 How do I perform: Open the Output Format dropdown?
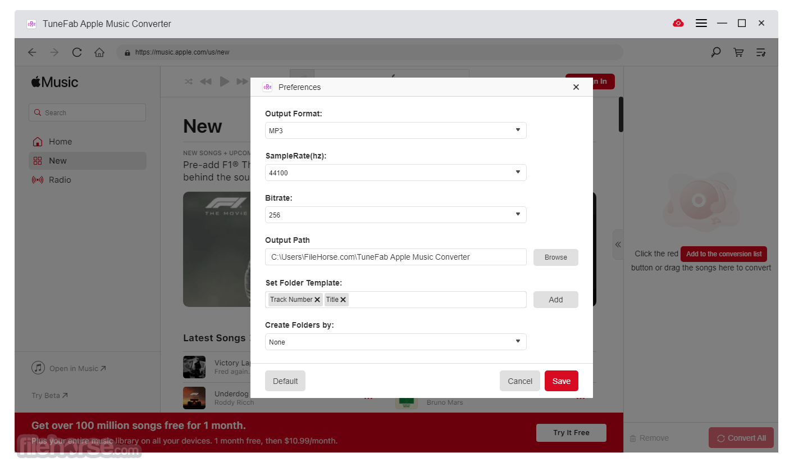click(396, 130)
